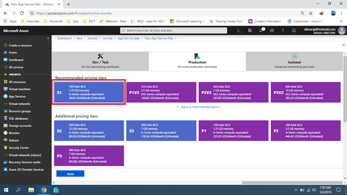
Task: Open directory and subscription filter icon
Action: point(250,31)
